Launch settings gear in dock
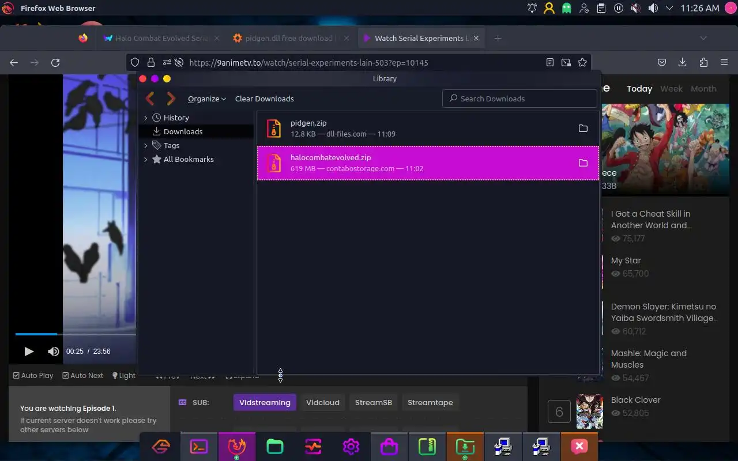The width and height of the screenshot is (738, 461). pyautogui.click(x=351, y=447)
